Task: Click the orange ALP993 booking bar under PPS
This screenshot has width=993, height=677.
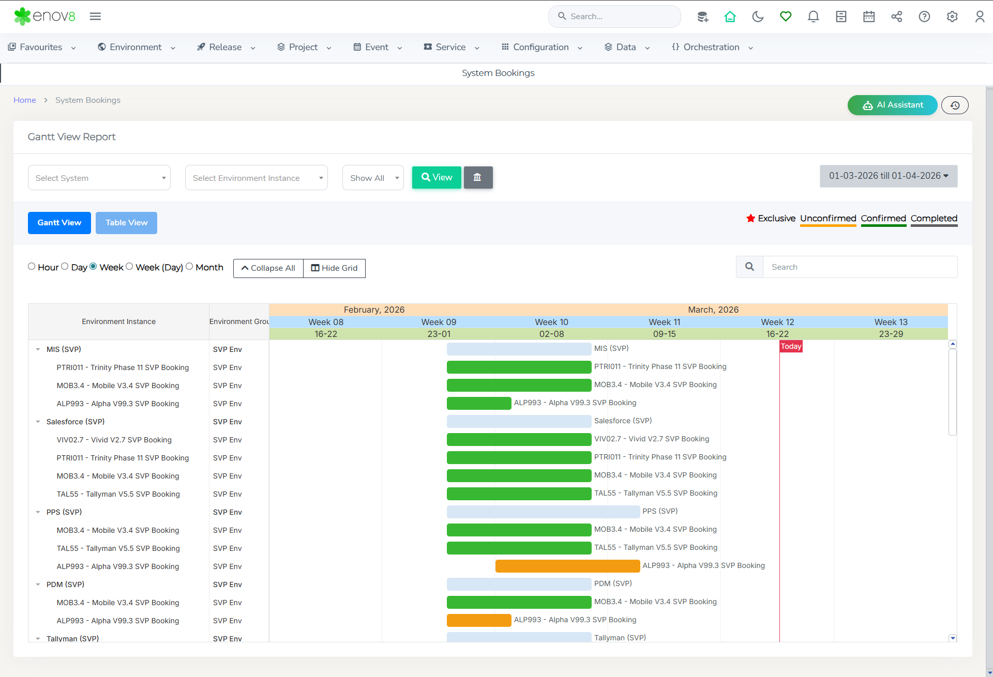Action: [x=567, y=566]
